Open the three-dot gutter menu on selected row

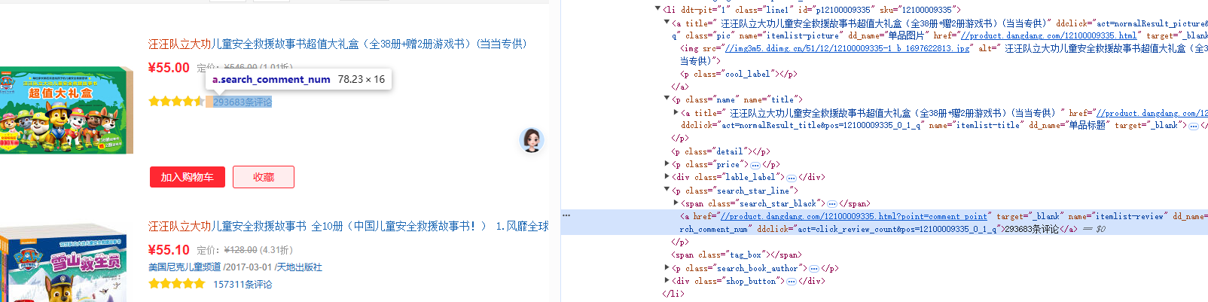(x=566, y=215)
